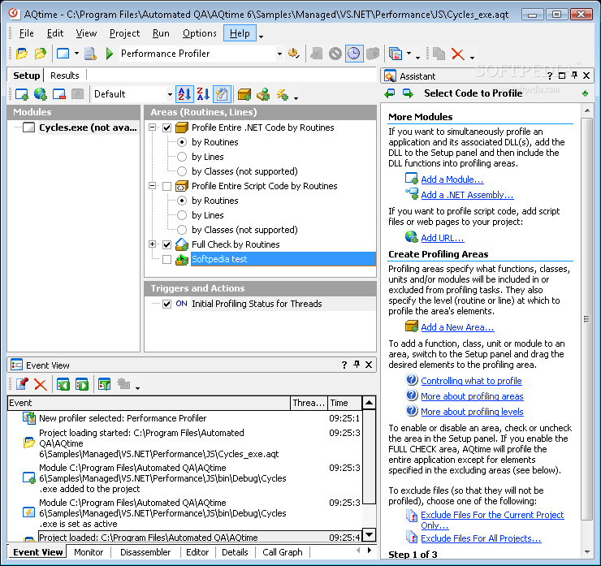601x566 pixels.
Task: Check the Softpedia test area checkbox
Action: (166, 259)
